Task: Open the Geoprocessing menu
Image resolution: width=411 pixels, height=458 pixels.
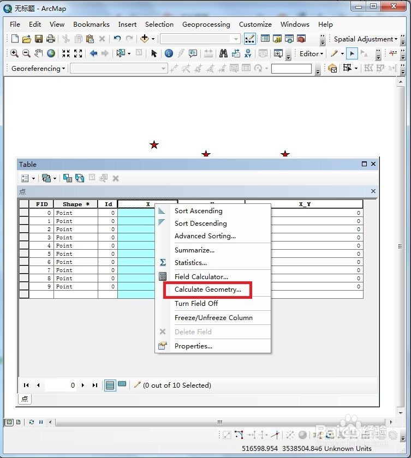Action: [206, 24]
